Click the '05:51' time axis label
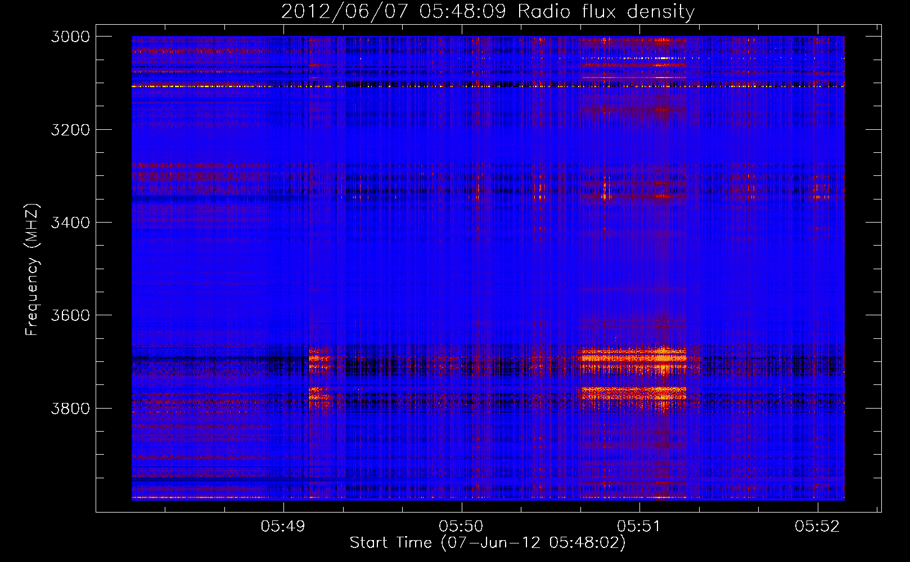 click(639, 526)
